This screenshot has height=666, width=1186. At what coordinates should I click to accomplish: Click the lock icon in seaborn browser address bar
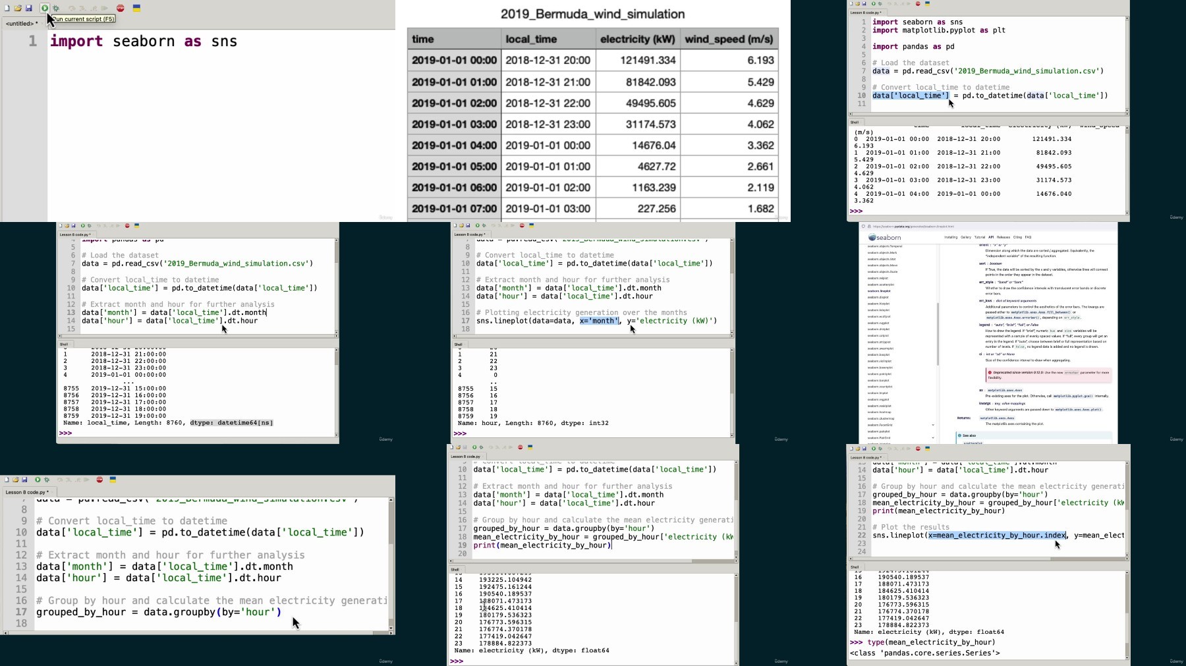[x=869, y=226]
